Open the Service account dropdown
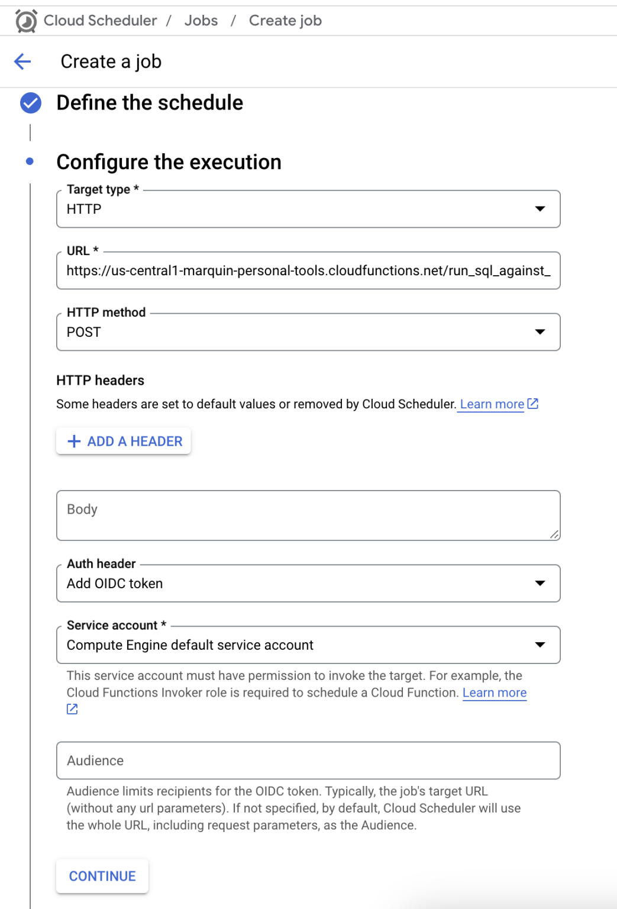Image resolution: width=617 pixels, height=909 pixels. (x=540, y=644)
